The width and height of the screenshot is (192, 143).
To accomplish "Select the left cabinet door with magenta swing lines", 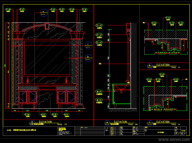I will 28,97.
